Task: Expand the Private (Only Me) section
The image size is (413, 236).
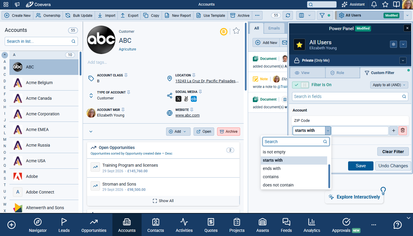Action: pyautogui.click(x=403, y=60)
